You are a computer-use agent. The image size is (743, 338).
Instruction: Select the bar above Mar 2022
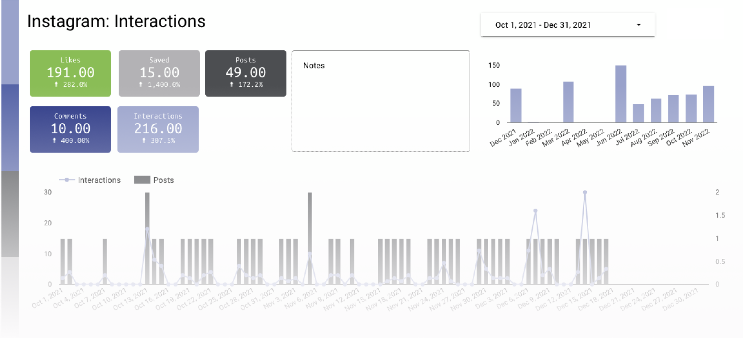(x=568, y=102)
